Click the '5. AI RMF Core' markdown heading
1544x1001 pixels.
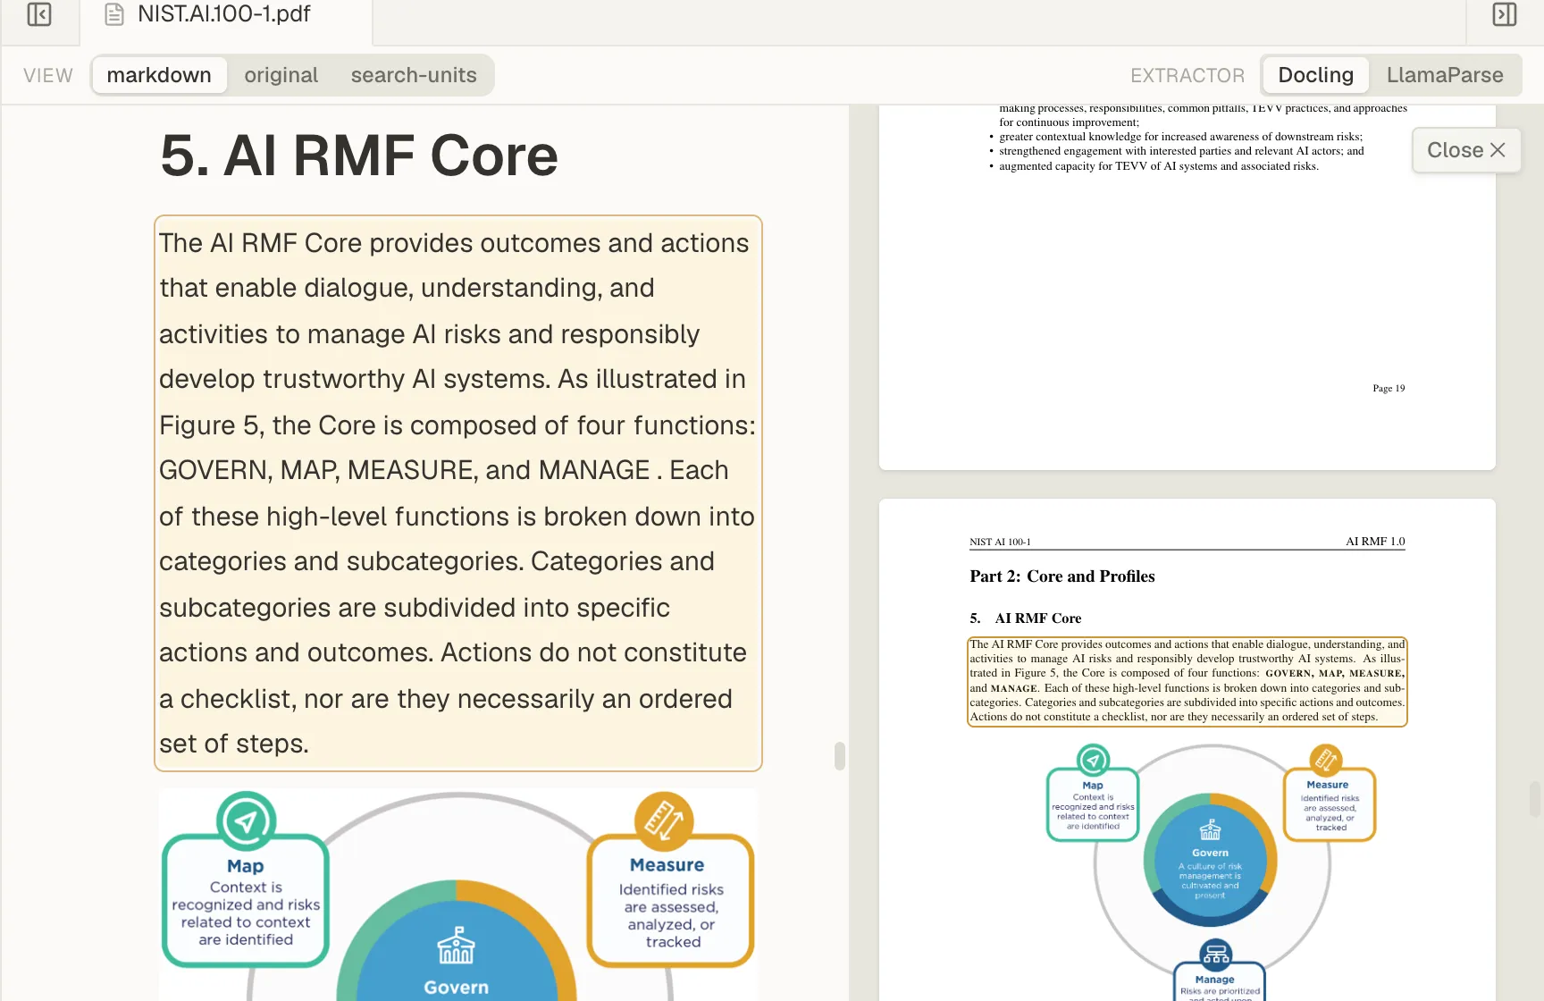pos(359,156)
